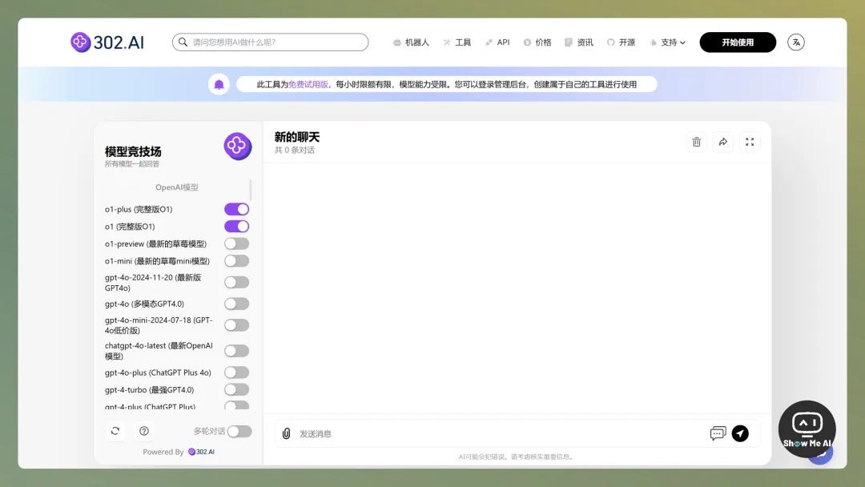Open the help question mark icon
This screenshot has width=865, height=487.
pyautogui.click(x=144, y=431)
